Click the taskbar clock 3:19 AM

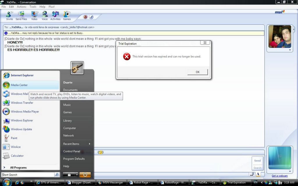click(x=289, y=183)
